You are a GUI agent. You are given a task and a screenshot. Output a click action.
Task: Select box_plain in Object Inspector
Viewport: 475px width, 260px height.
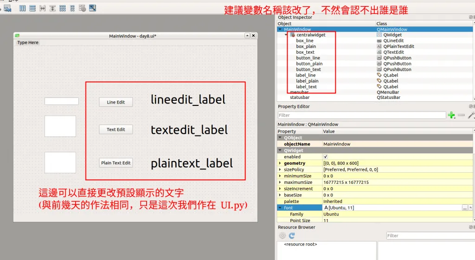click(306, 46)
